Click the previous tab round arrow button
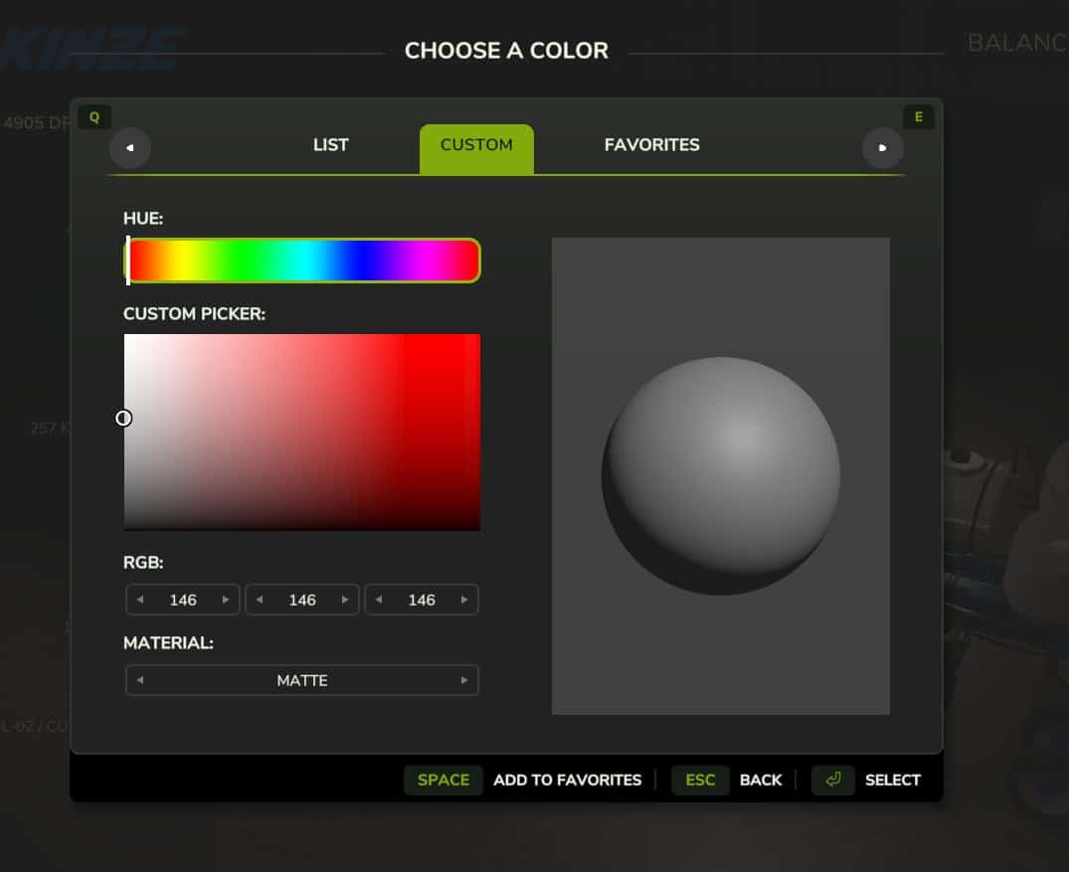1069x872 pixels. (129, 147)
